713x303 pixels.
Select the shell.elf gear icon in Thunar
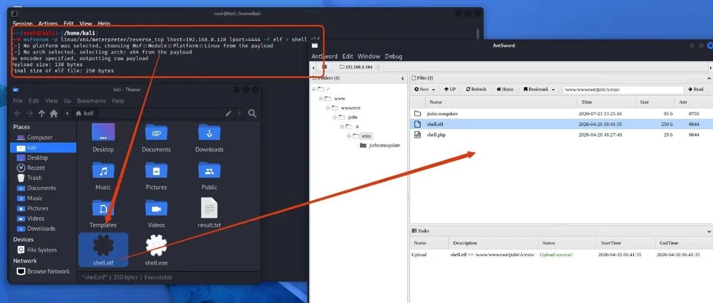pyautogui.click(x=103, y=246)
